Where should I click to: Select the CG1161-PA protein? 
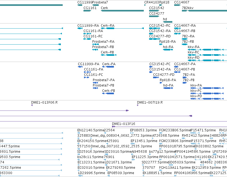(87, 72)
